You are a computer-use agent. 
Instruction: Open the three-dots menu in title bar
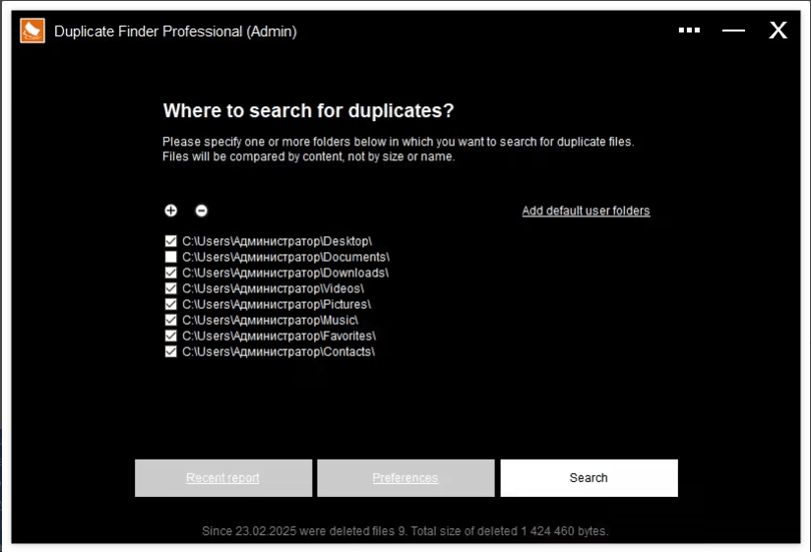[x=689, y=31]
